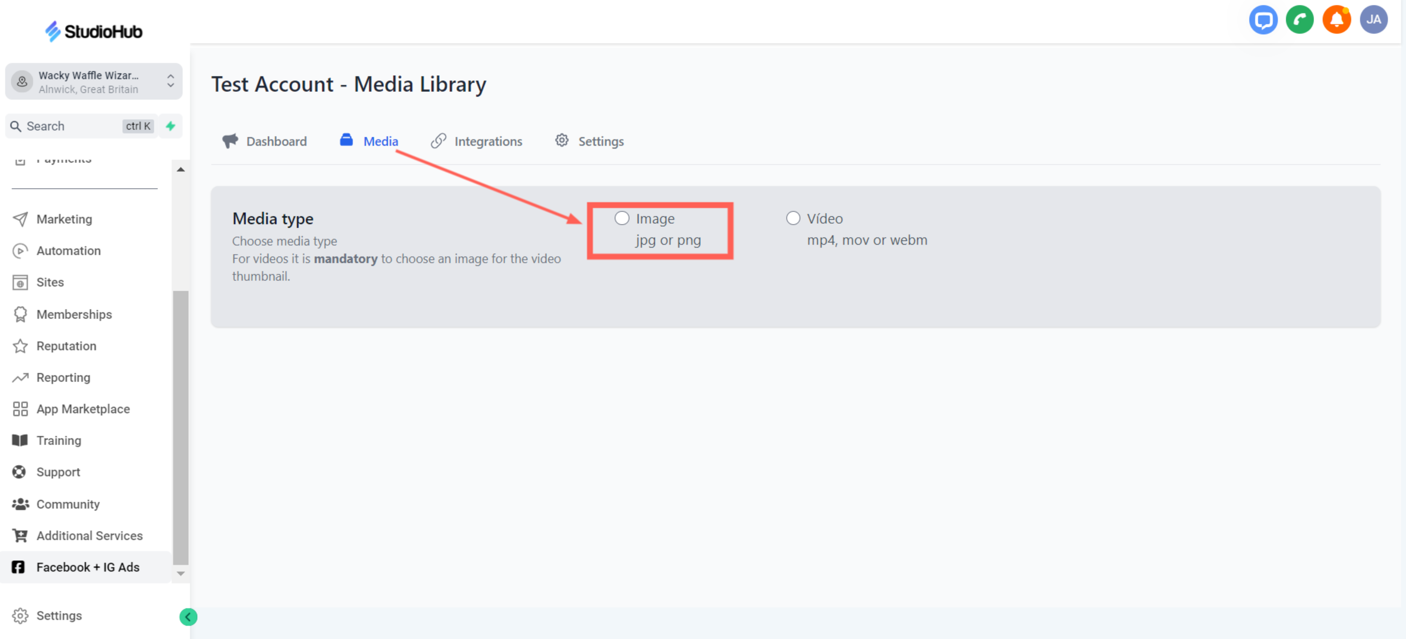Viewport: 1406px width, 639px height.
Task: Open Settings at sidebar bottom
Action: tap(58, 616)
